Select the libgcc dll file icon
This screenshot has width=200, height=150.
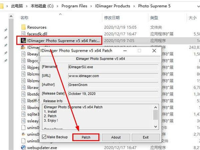tap(23, 61)
